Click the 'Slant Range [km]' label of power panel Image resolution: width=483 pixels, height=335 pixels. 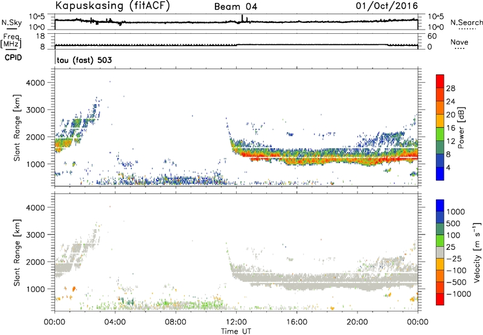click(x=17, y=128)
